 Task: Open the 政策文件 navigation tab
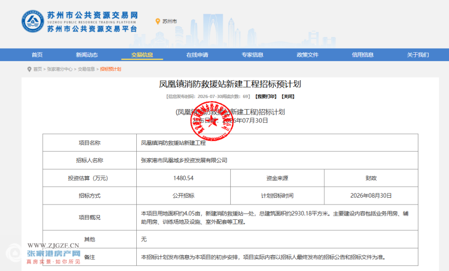click(x=307, y=55)
